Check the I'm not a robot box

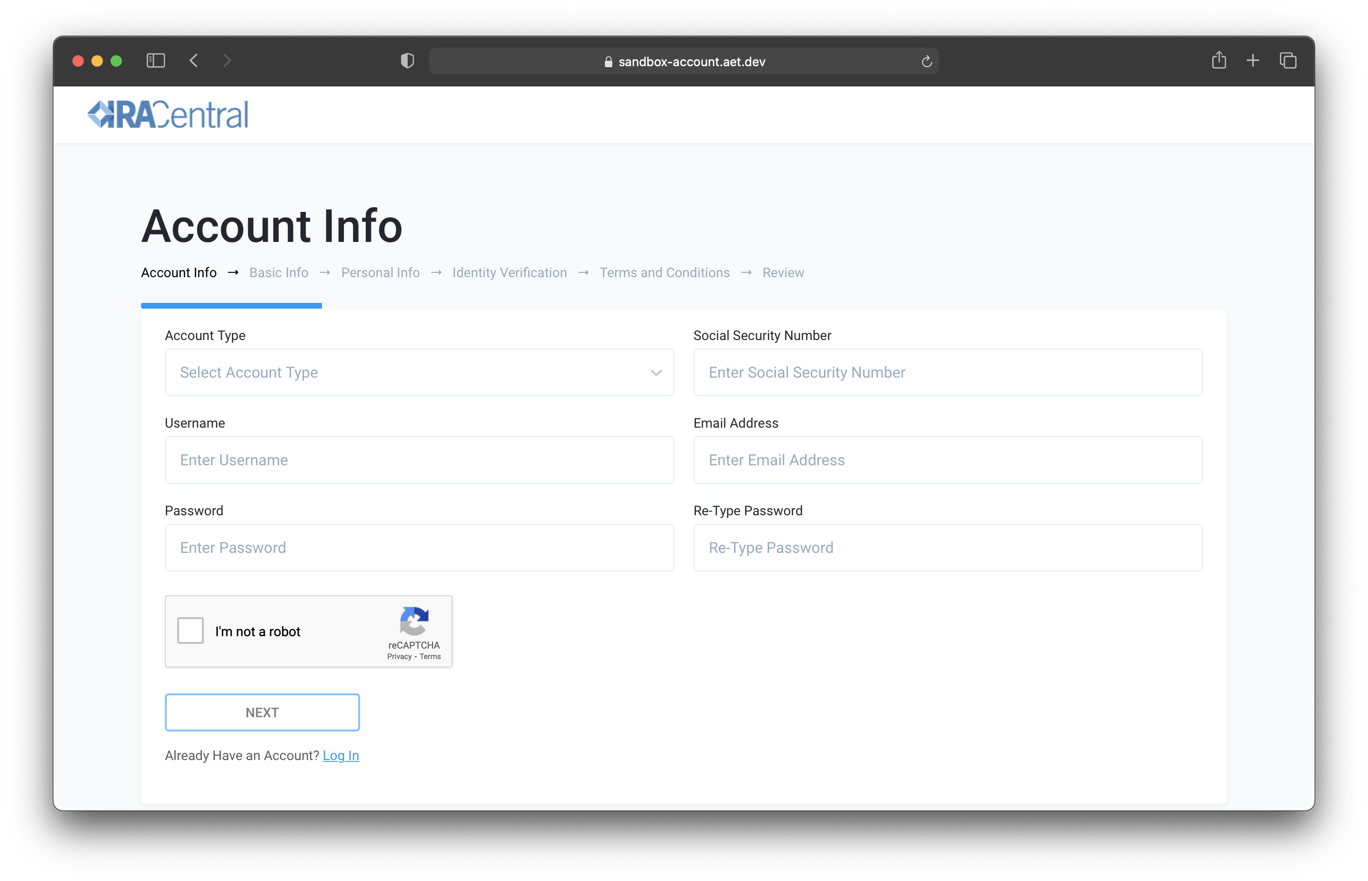[x=191, y=631]
